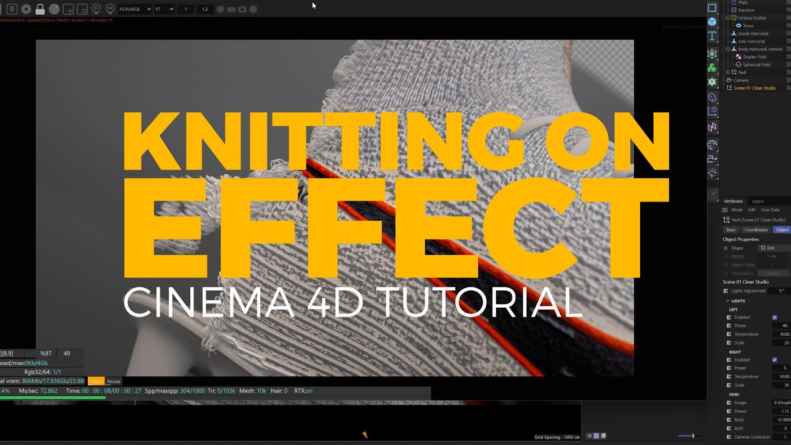
Task: Open the User Data menu
Action: coord(770,210)
